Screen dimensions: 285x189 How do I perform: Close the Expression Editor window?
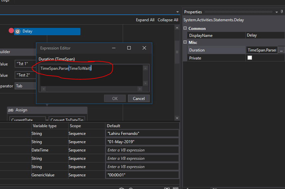144,48
